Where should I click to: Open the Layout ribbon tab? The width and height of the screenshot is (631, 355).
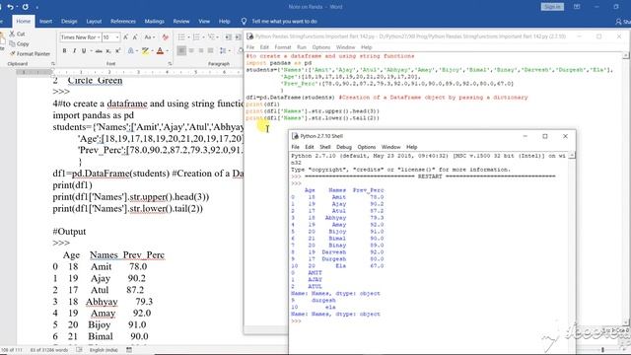tap(94, 22)
